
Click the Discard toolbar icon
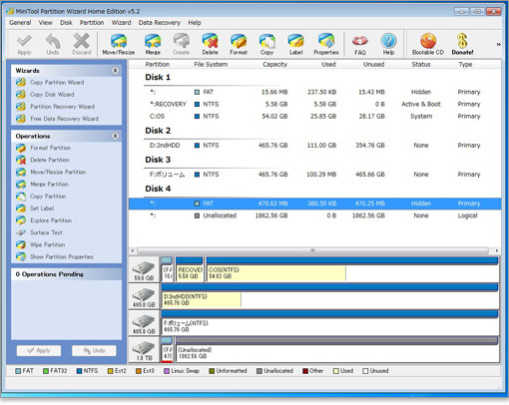(x=82, y=44)
